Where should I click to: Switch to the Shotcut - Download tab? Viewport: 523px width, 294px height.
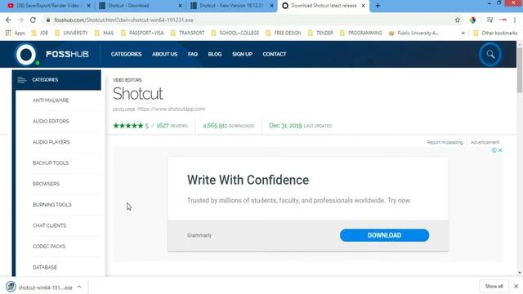tap(140, 6)
